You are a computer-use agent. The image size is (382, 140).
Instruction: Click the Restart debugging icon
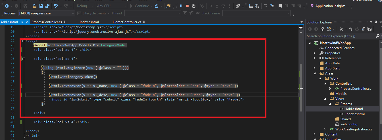click(193, 6)
